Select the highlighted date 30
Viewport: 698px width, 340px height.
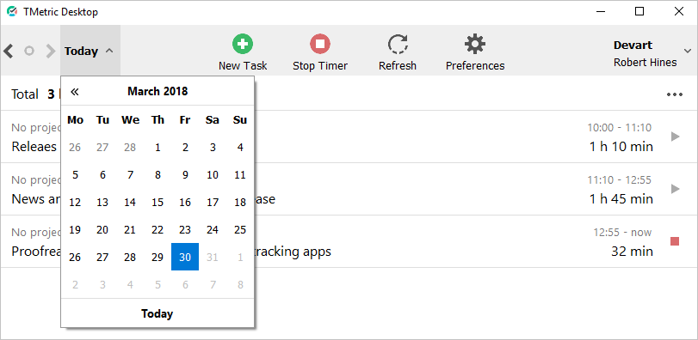(x=185, y=257)
